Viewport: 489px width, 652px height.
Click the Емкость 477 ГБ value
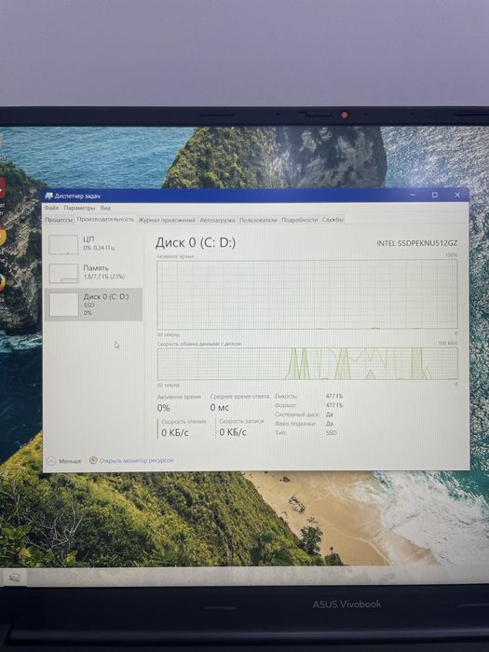point(334,396)
